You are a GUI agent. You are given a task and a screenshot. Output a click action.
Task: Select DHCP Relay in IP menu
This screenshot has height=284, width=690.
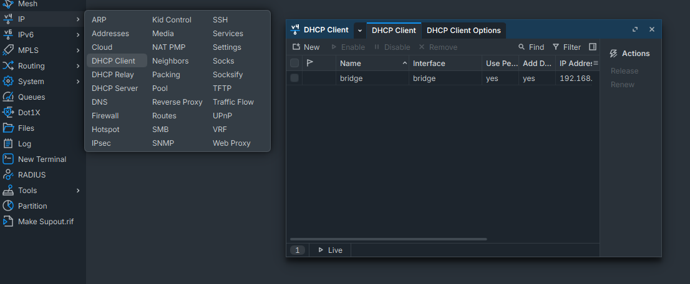coord(113,75)
